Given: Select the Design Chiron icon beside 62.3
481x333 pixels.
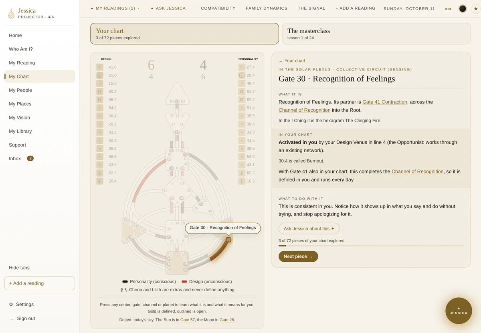Looking at the screenshot, I should (100, 173).
